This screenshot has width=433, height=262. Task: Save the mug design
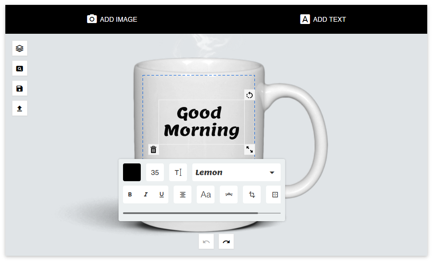[x=20, y=88]
